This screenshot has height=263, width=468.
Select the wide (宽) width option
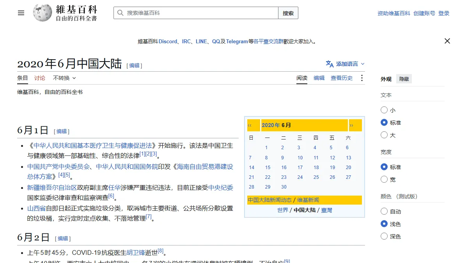(384, 180)
